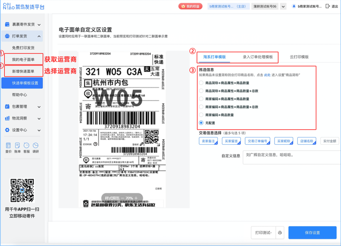Click the 包裹管理 sidebar icon
341x246 pixels.
[x=7, y=106]
